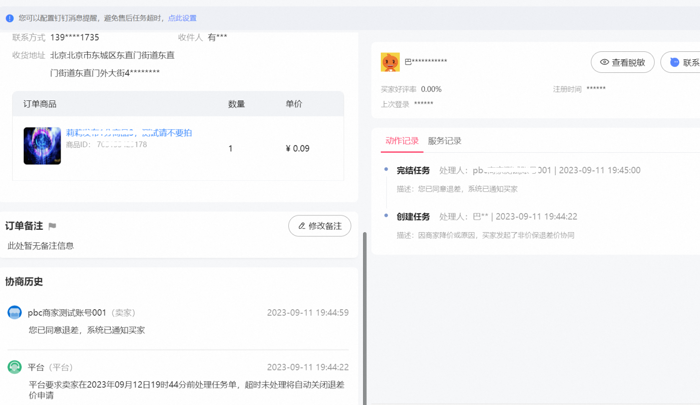Click the order remark flag icon

pos(52,226)
